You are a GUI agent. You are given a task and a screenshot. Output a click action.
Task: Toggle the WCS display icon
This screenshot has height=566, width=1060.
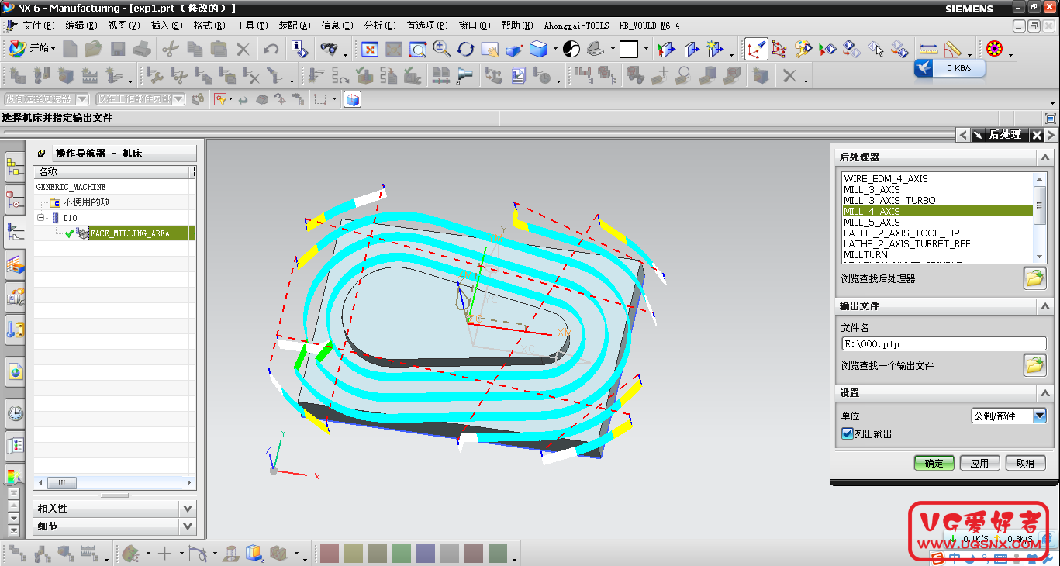point(756,50)
